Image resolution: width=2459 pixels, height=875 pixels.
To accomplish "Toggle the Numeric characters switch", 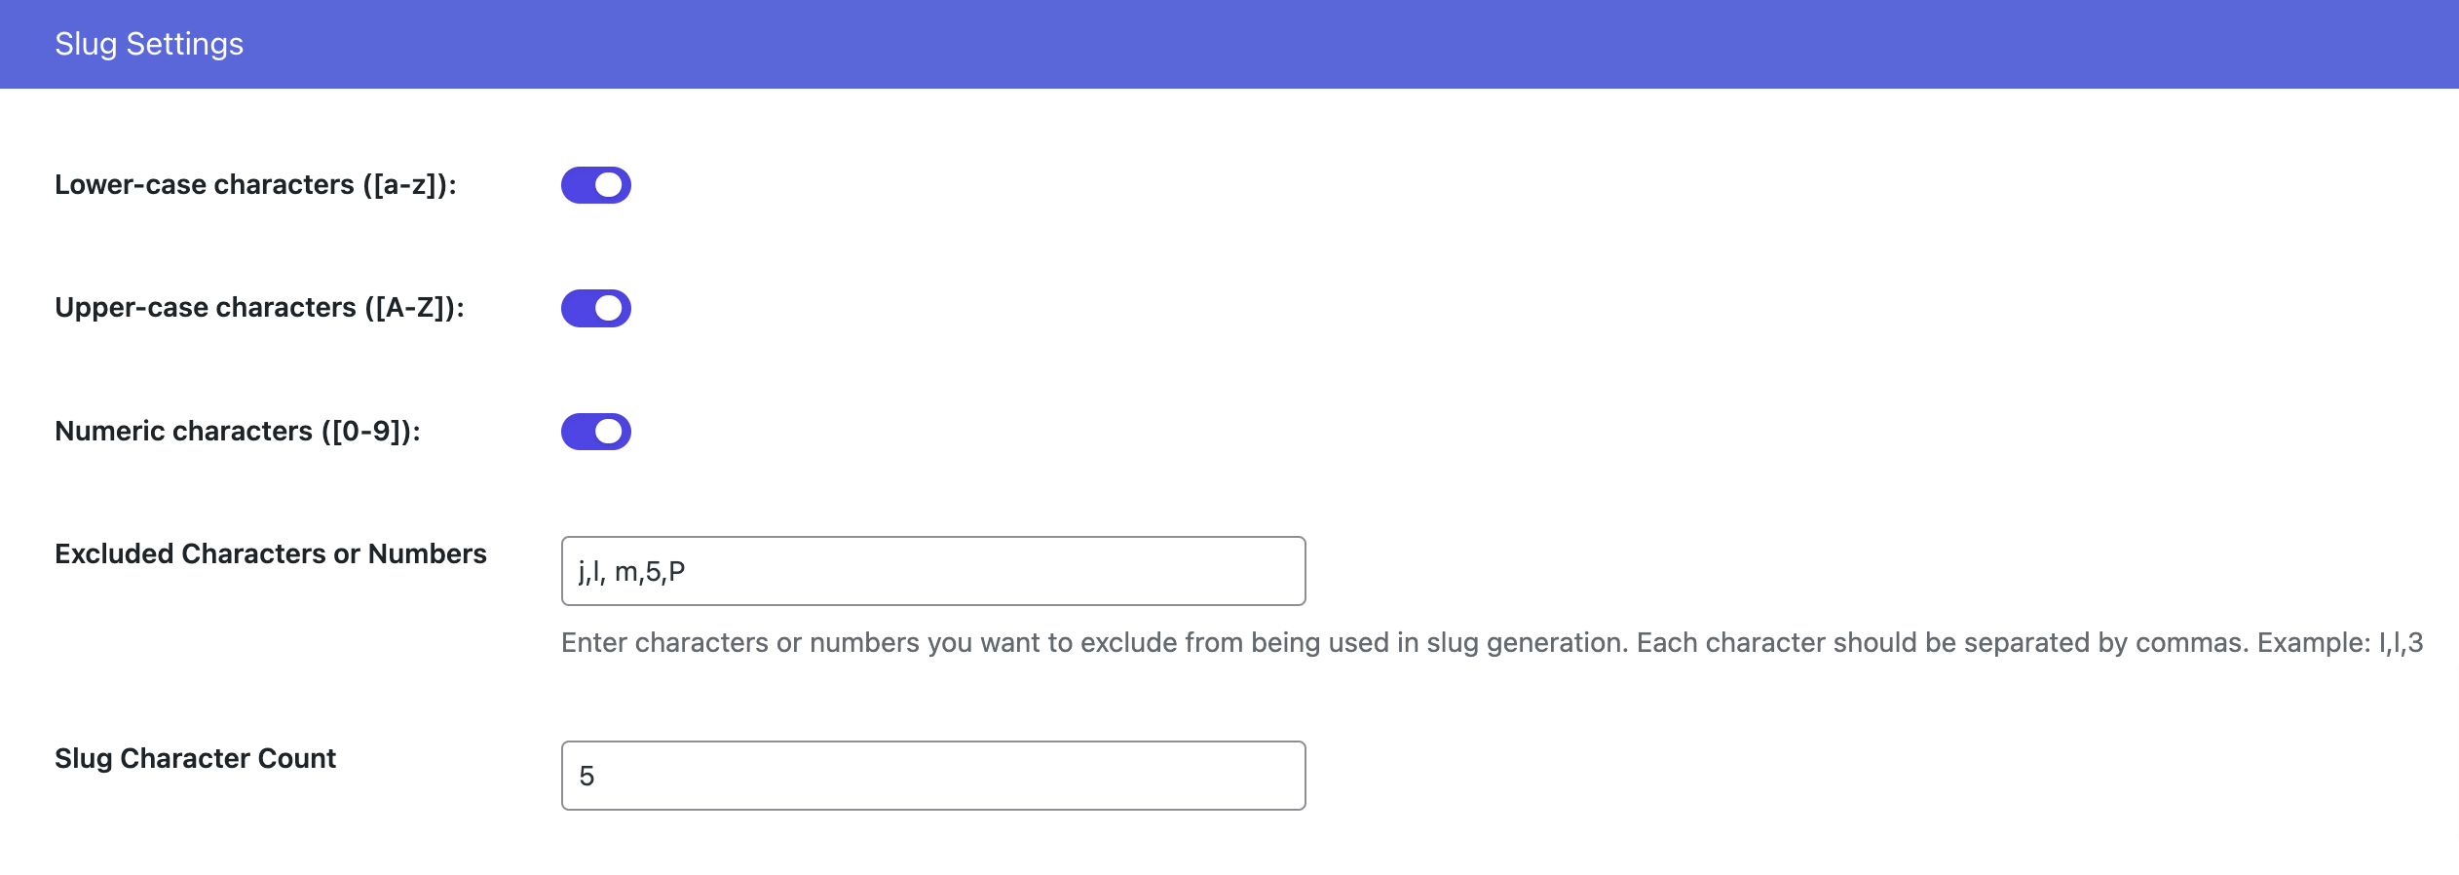I will tap(595, 432).
